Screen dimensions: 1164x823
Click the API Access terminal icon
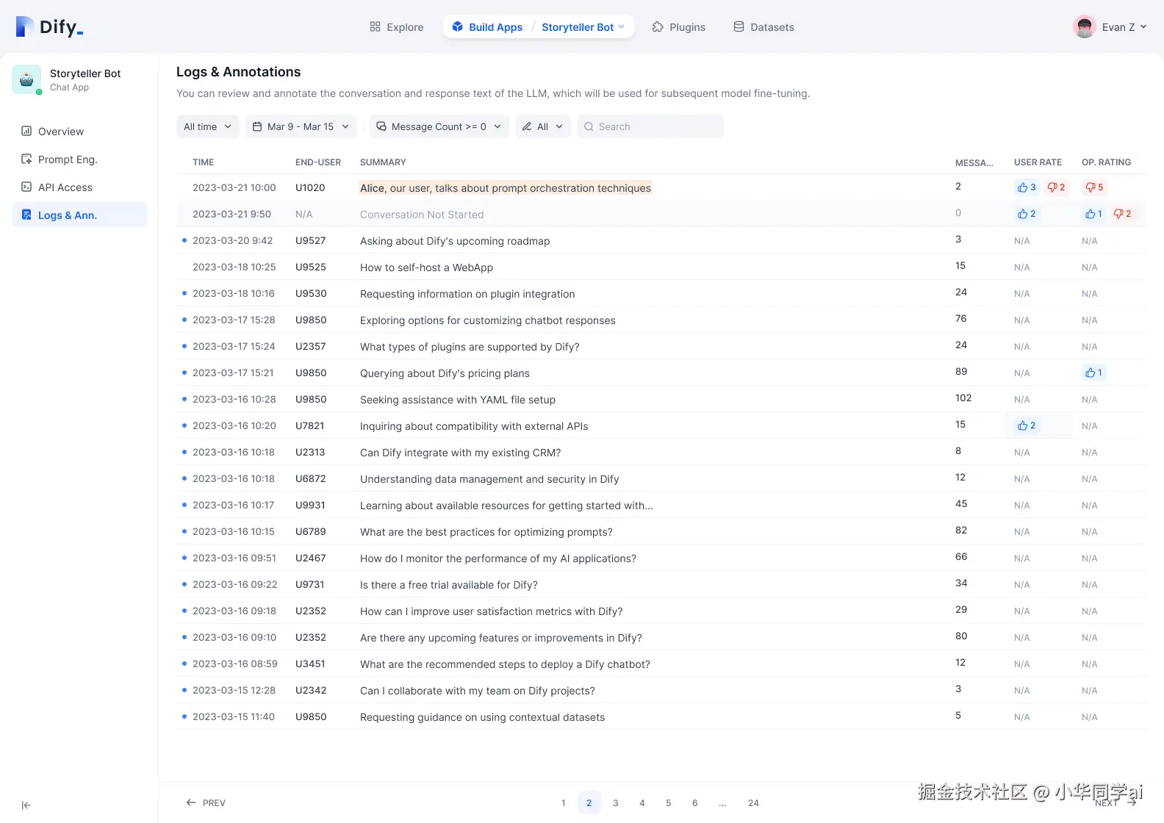26,187
